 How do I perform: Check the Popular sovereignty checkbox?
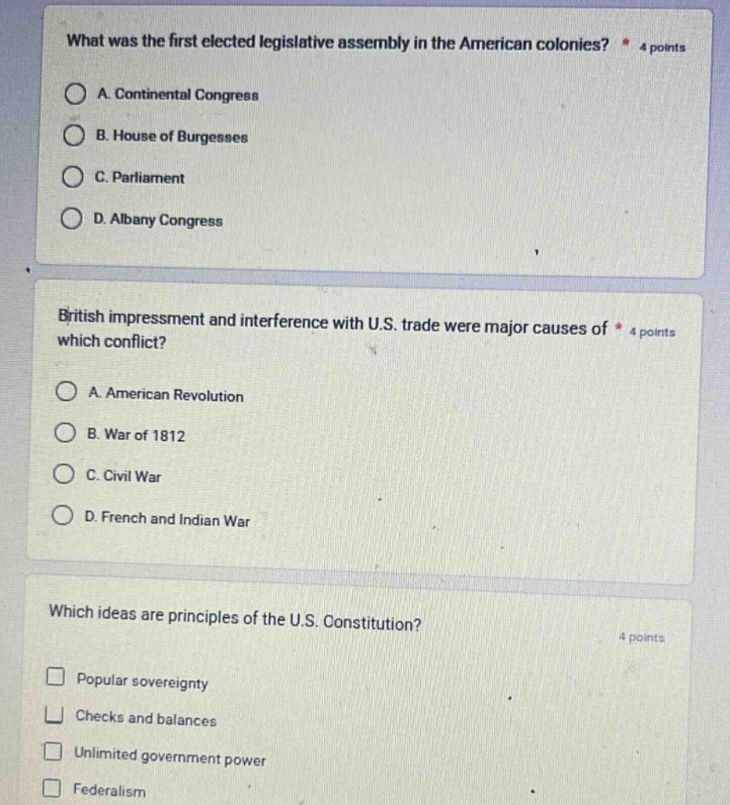(x=56, y=679)
